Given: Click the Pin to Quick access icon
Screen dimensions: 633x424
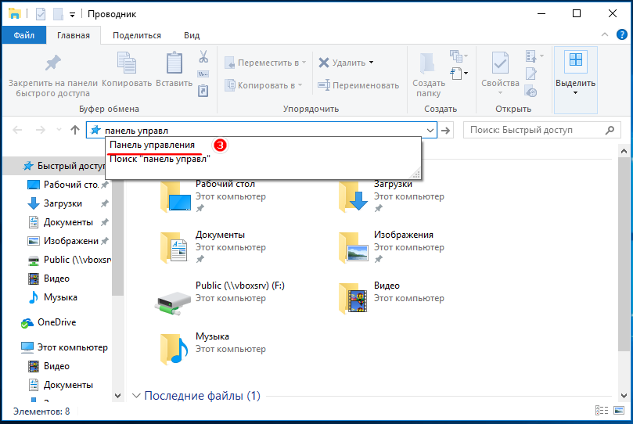Looking at the screenshot, I should 53,63.
